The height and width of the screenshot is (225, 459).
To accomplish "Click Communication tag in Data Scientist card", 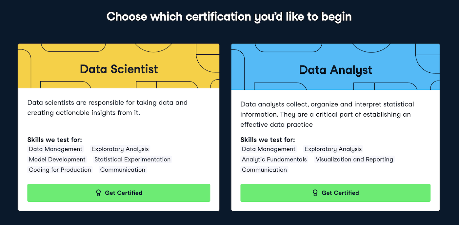I will (x=123, y=170).
